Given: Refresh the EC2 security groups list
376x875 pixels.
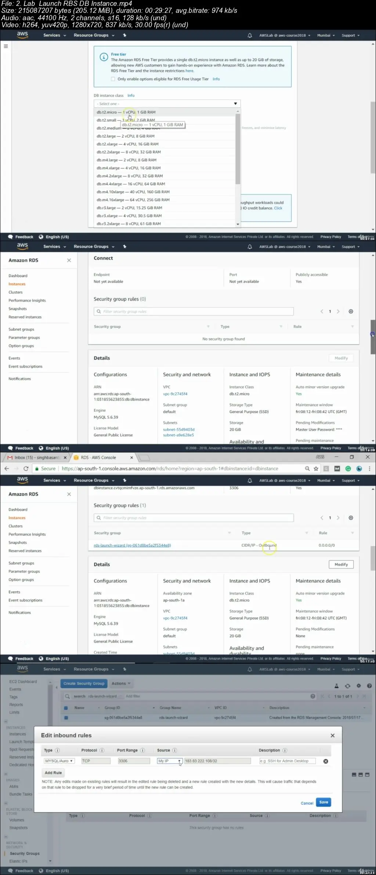Looking at the screenshot, I should pos(348,686).
